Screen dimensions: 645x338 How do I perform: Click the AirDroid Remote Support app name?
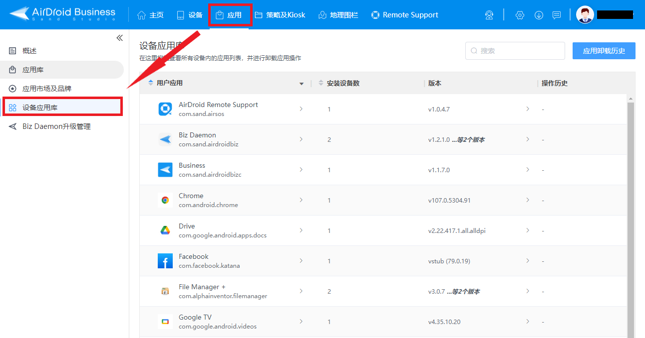(x=218, y=105)
